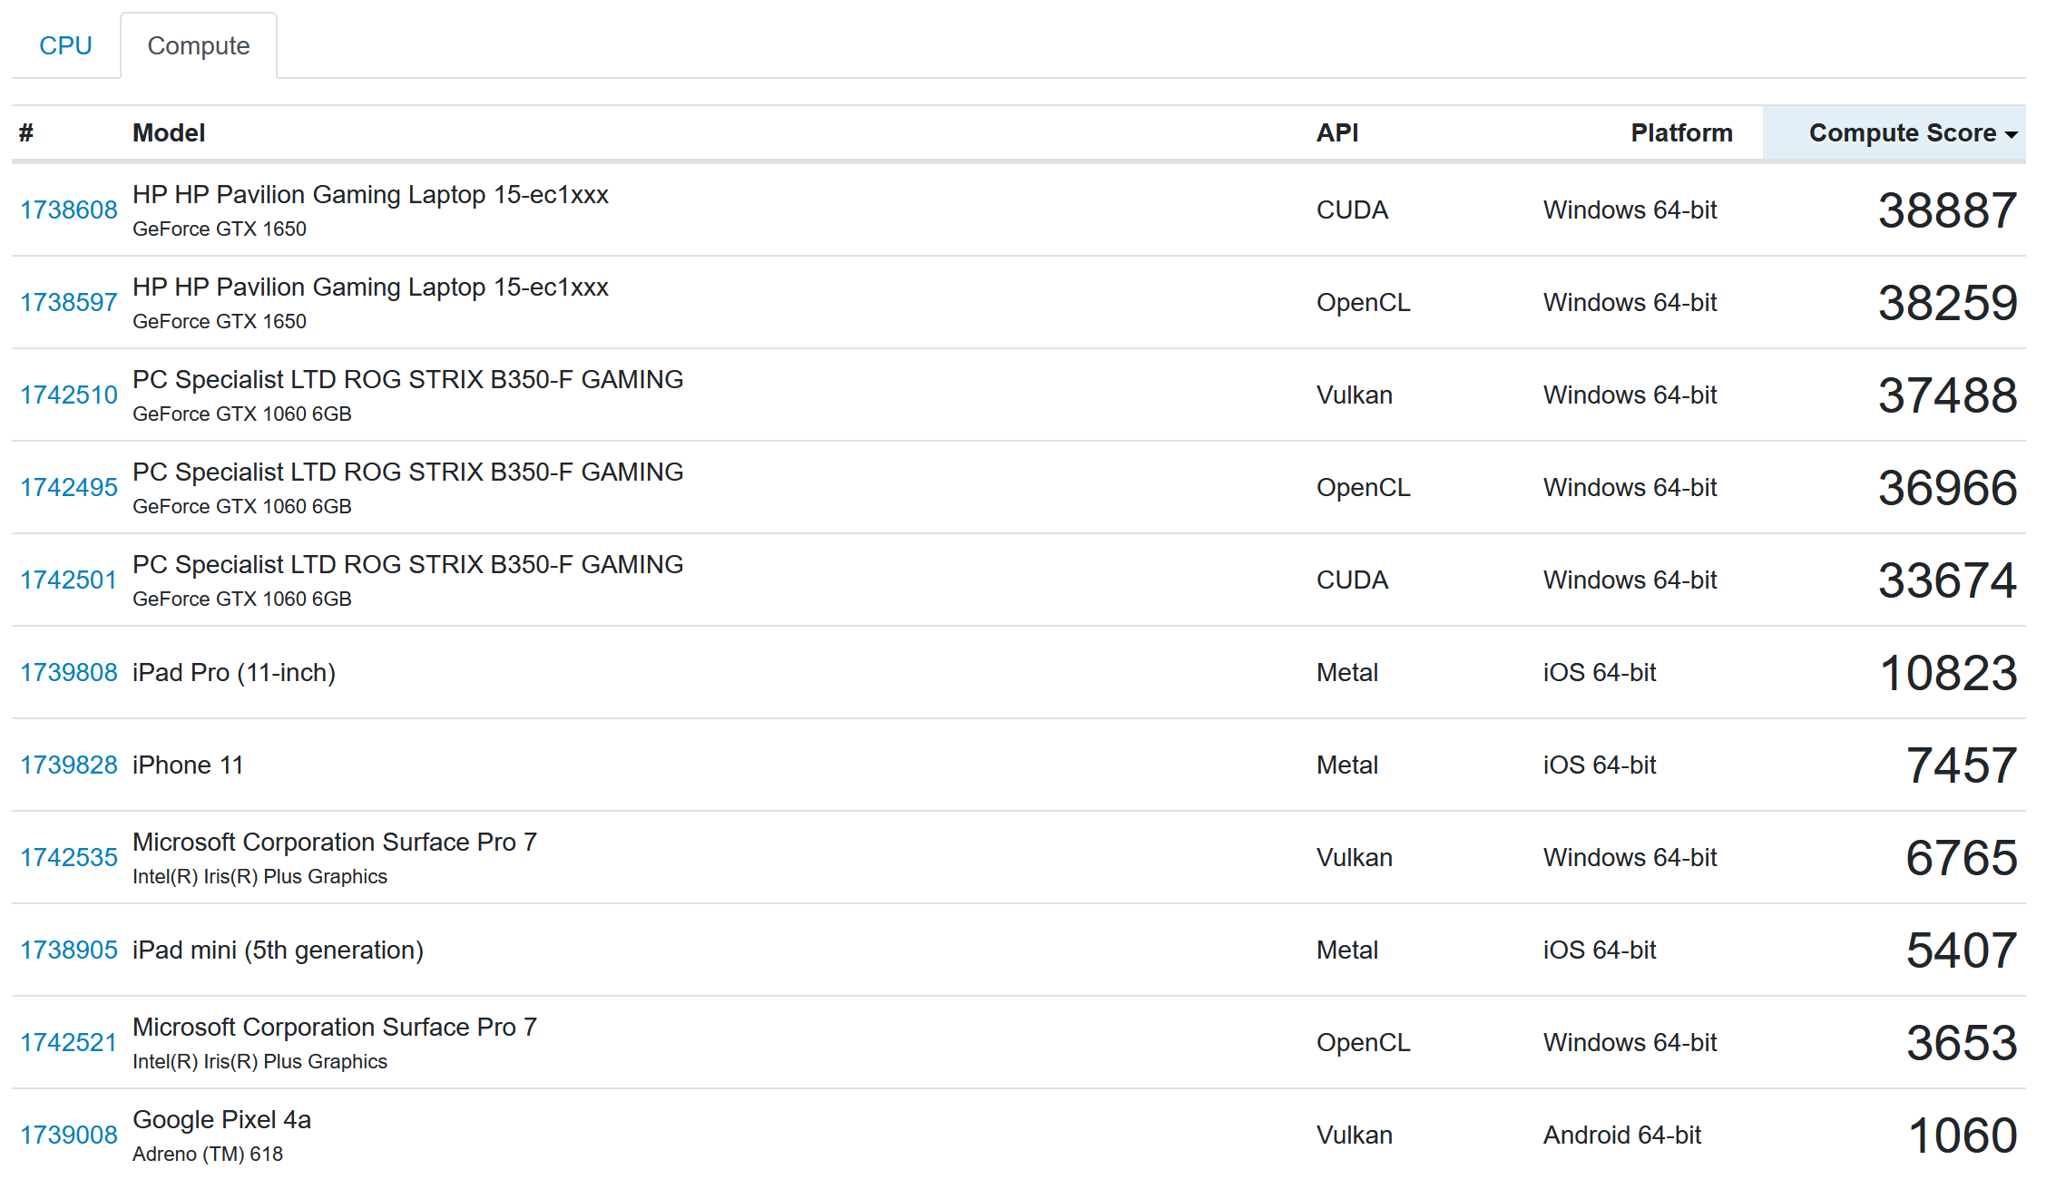The height and width of the screenshot is (1189, 2046).
Task: Click the 38887 compute score value
Action: [1947, 210]
